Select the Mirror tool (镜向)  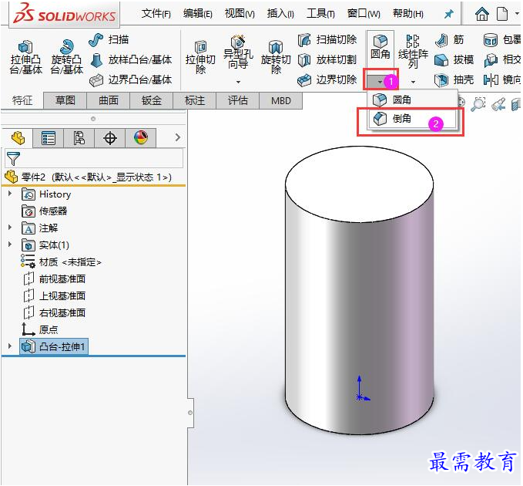point(502,79)
